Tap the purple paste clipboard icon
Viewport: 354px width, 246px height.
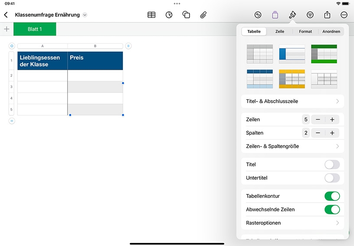click(275, 15)
